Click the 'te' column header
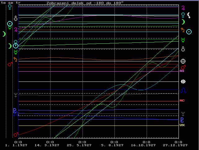 pos(3,3)
